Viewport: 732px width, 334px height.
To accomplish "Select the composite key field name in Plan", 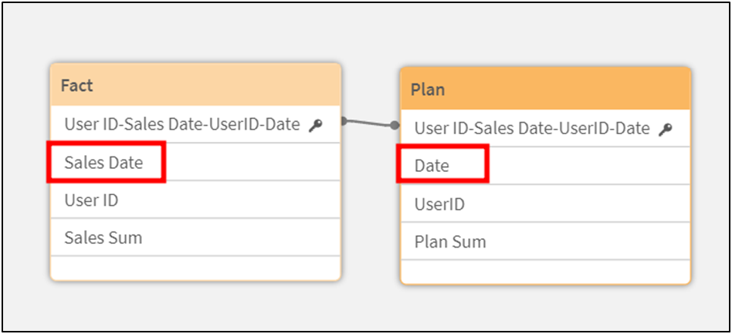I will click(532, 129).
